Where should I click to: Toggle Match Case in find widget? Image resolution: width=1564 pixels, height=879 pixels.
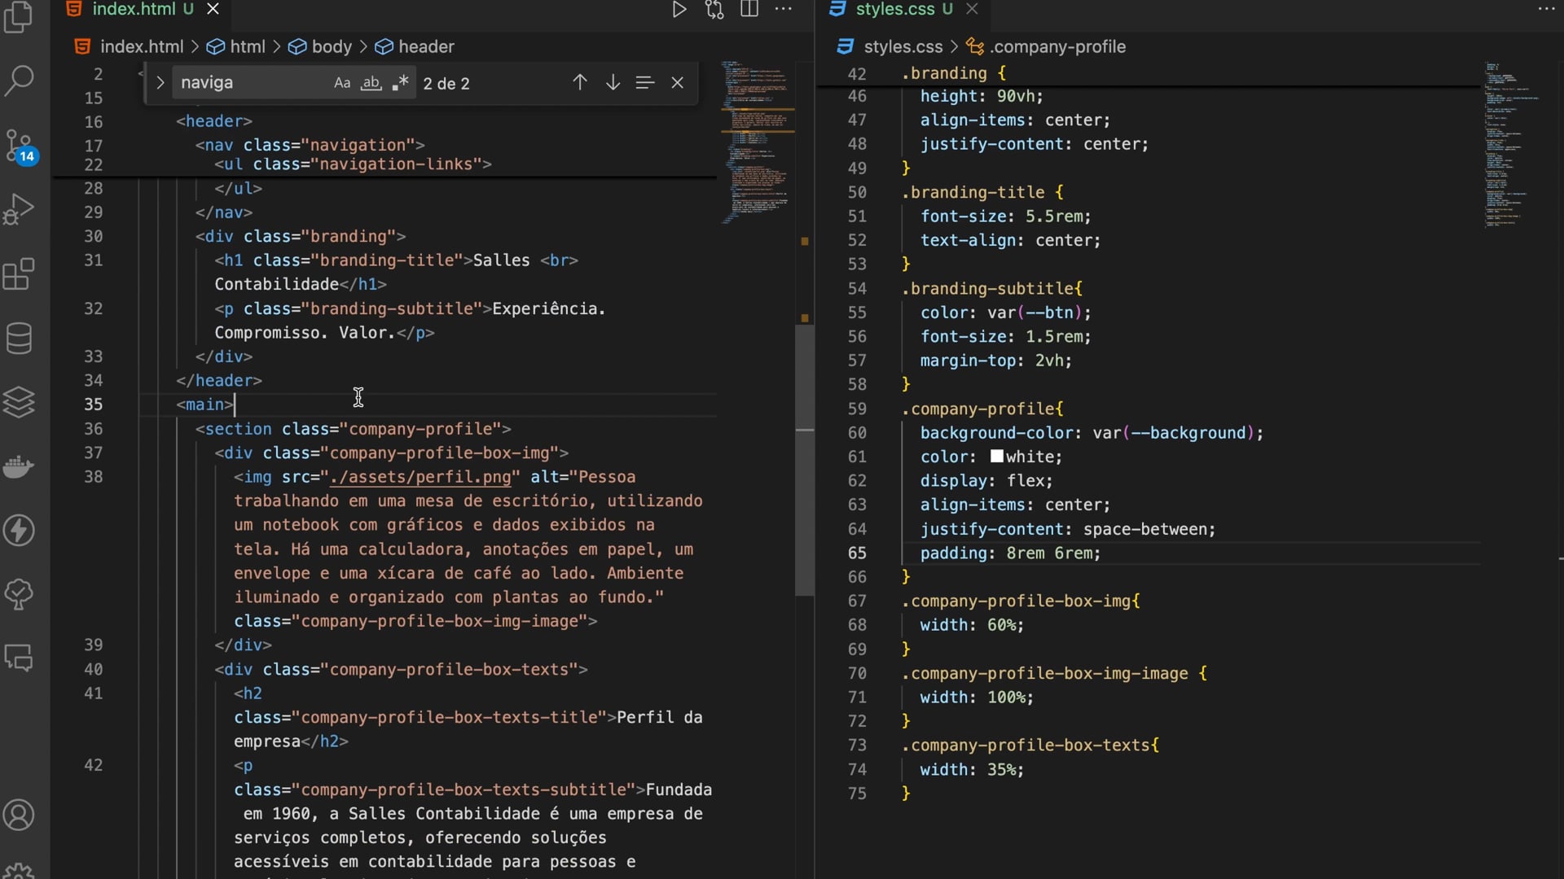click(342, 83)
